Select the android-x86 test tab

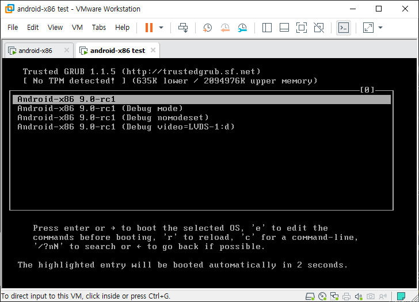(x=117, y=51)
